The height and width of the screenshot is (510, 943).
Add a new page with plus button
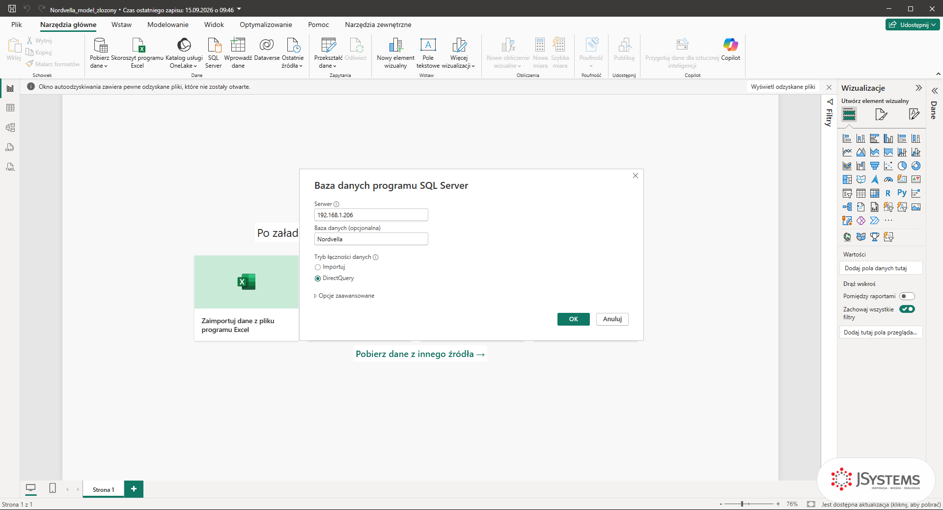[x=134, y=489]
